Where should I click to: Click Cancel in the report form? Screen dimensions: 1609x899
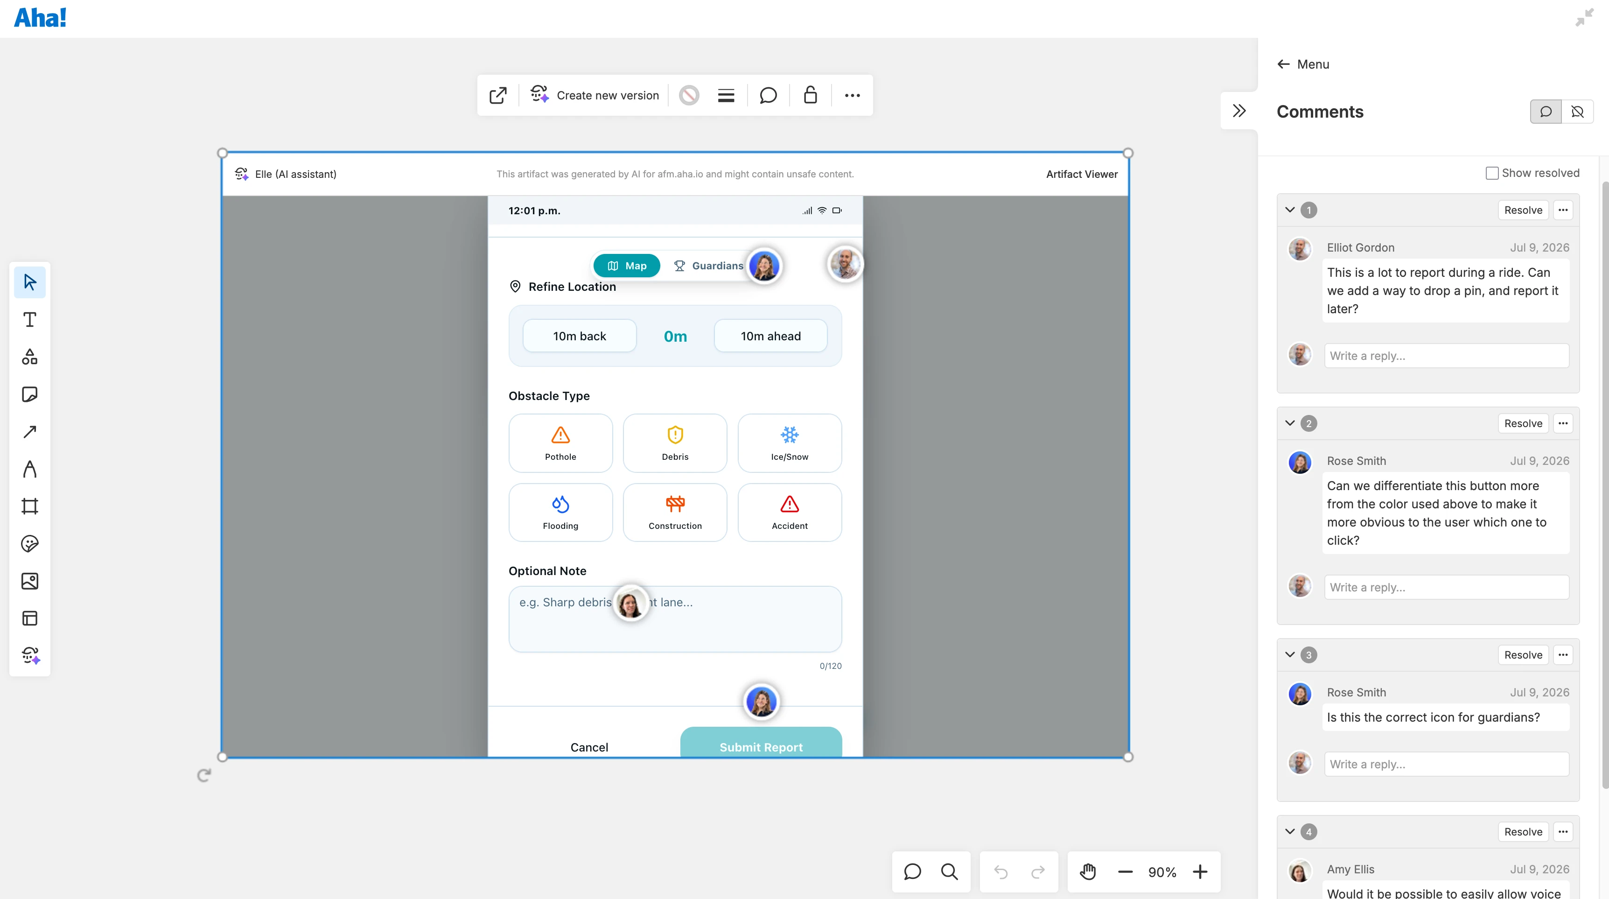point(589,747)
